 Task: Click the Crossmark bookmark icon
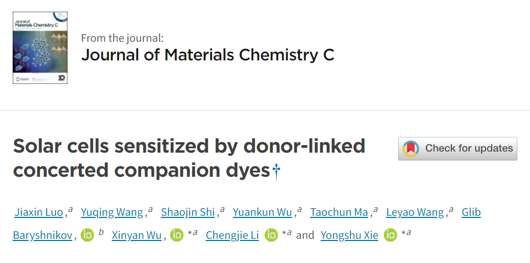pos(411,148)
